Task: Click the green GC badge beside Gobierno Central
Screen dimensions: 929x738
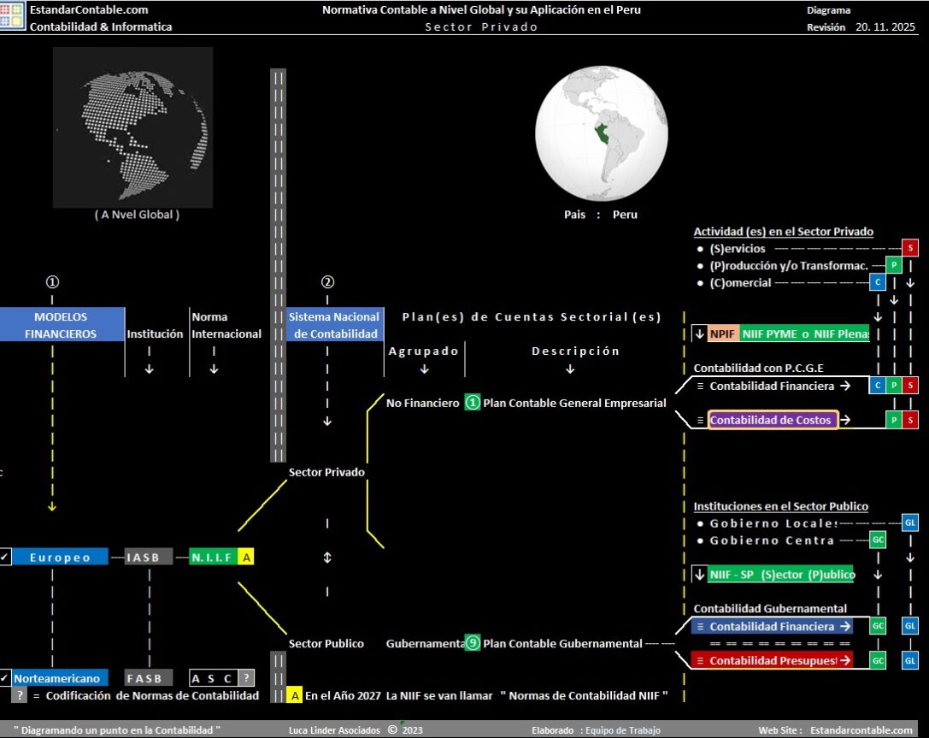Action: (x=878, y=540)
